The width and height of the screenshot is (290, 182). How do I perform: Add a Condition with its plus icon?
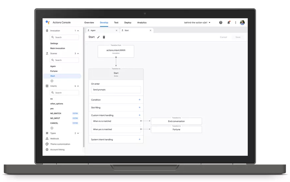pyautogui.click(x=139, y=100)
